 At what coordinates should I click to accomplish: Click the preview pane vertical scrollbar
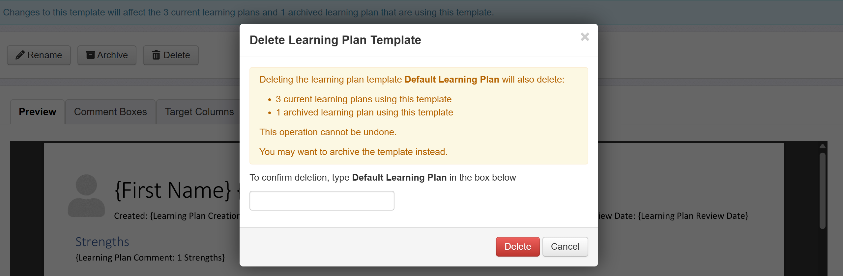823,191
